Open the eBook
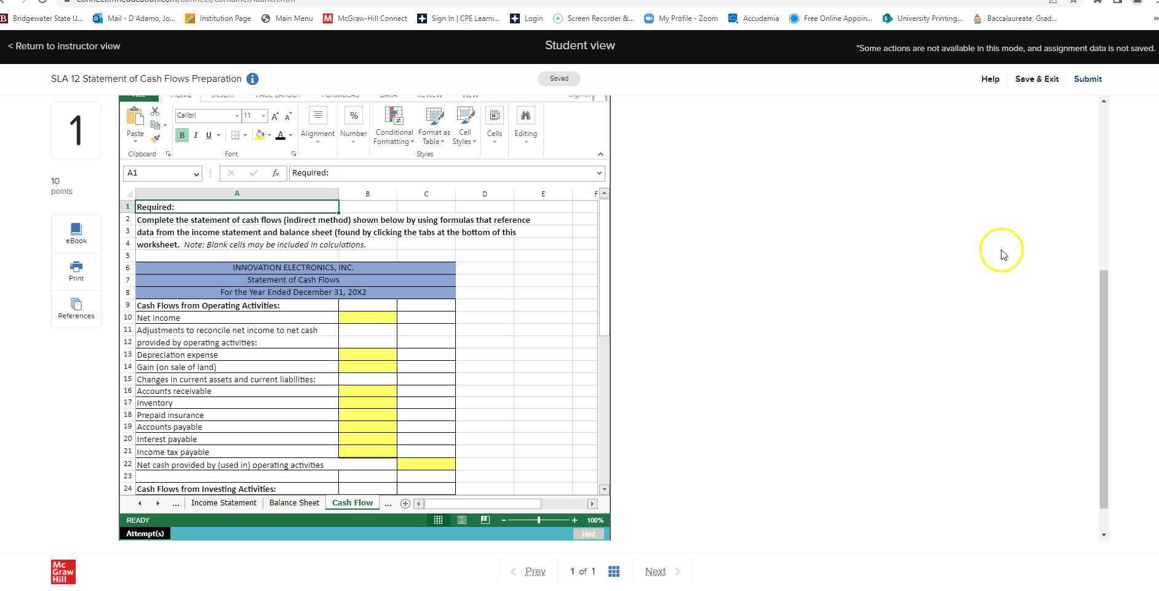This screenshot has width=1159, height=591. point(76,233)
